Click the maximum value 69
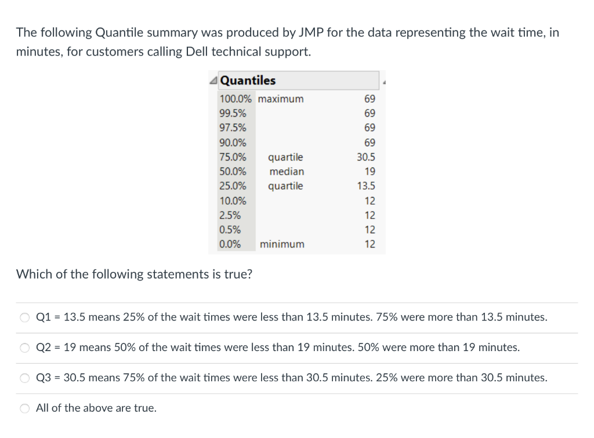 pyautogui.click(x=372, y=99)
